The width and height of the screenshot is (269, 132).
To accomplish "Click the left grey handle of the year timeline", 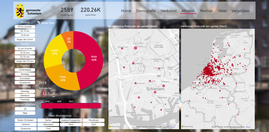I will click(x=40, y=106).
